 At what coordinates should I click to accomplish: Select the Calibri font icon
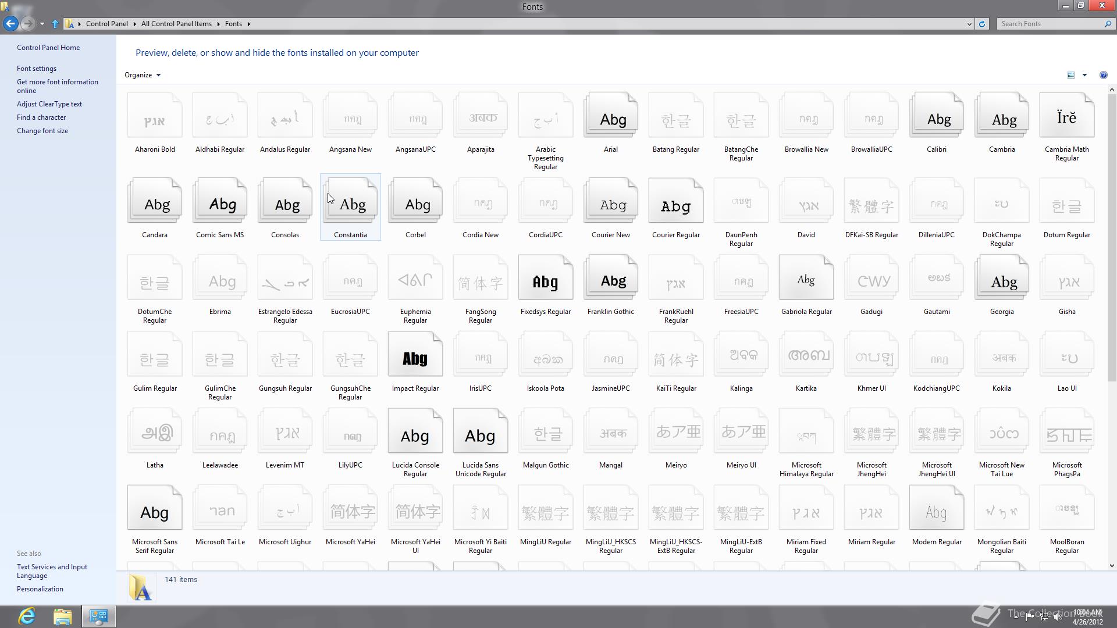click(937, 115)
